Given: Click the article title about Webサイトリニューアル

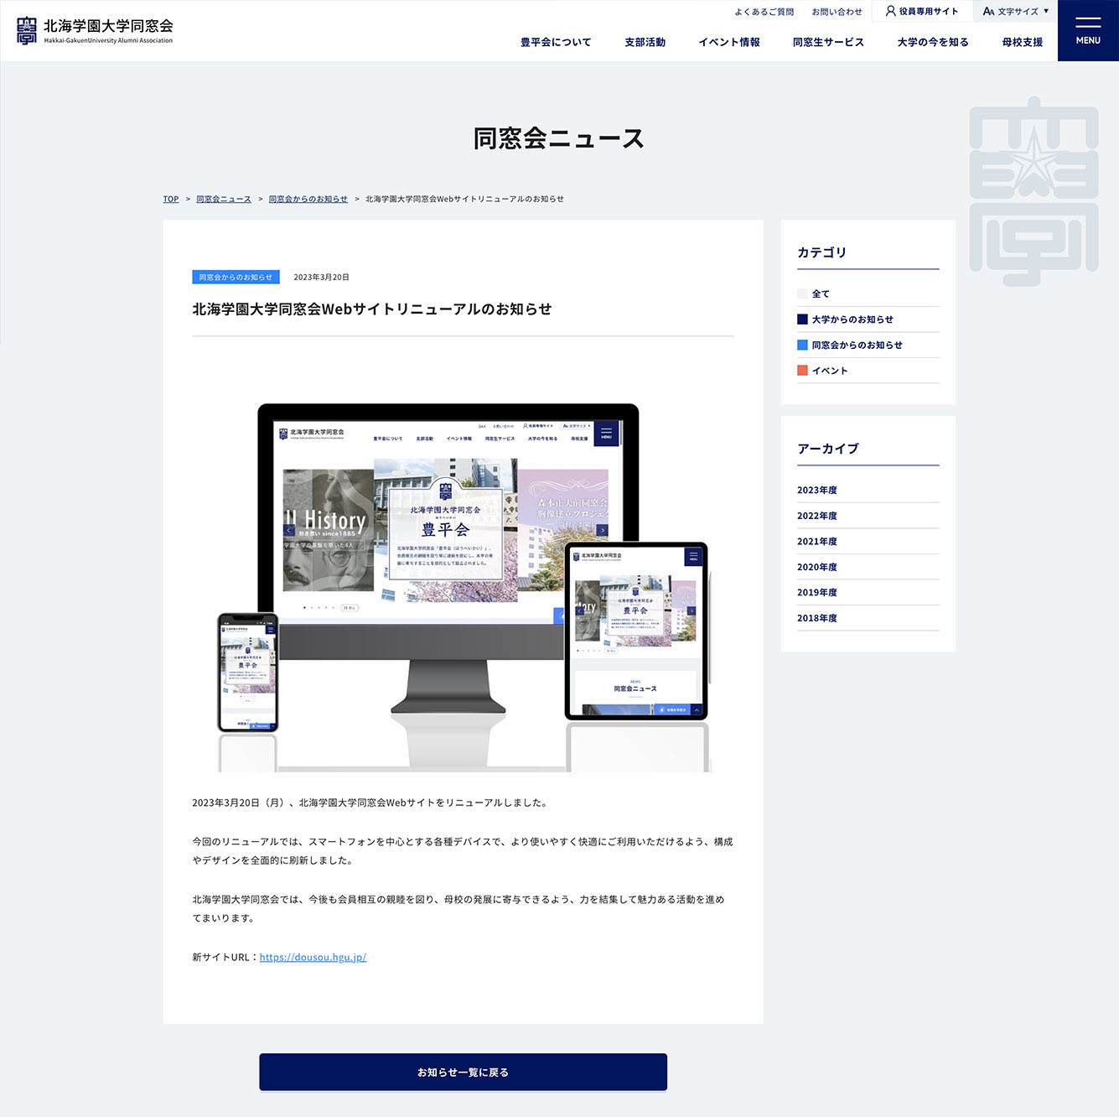Looking at the screenshot, I should (372, 309).
